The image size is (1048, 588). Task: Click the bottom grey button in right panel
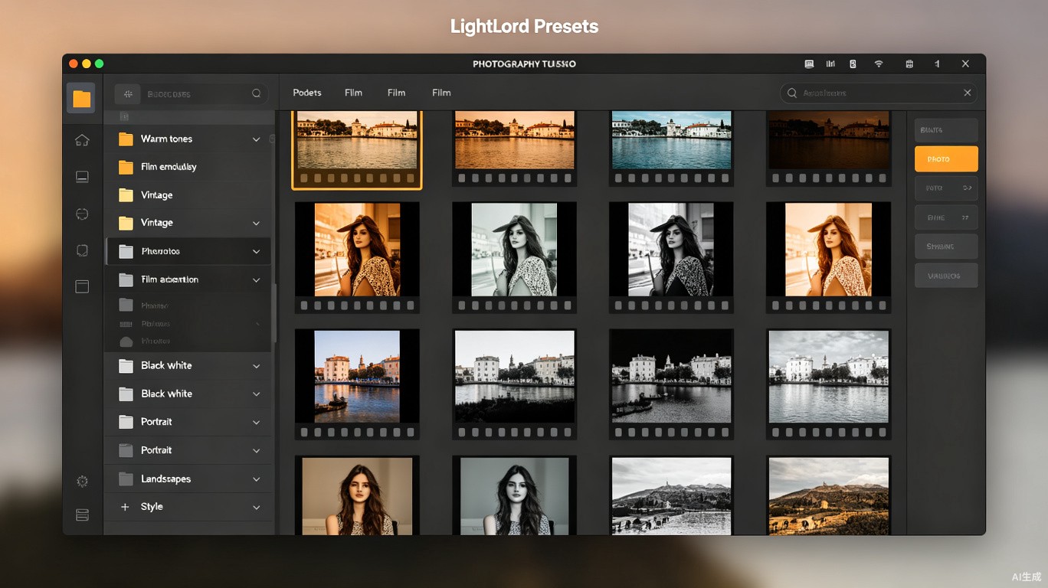[946, 276]
